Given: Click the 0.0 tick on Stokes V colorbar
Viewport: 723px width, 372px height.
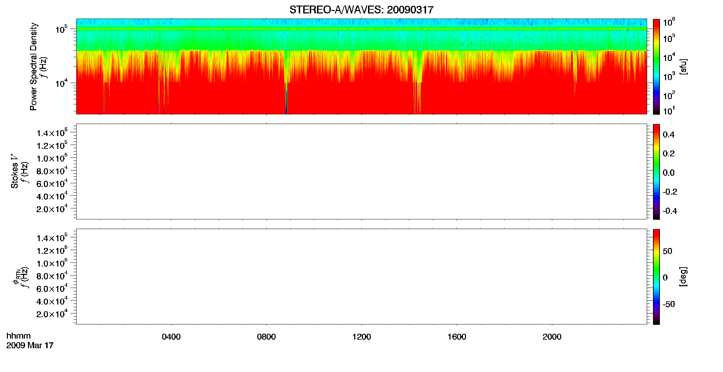Looking at the screenshot, I should pyautogui.click(x=668, y=173).
